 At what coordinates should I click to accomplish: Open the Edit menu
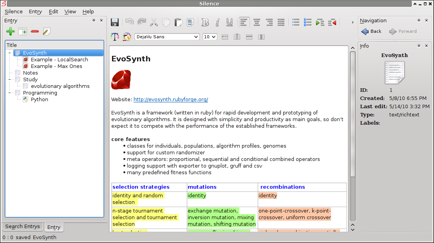53,12
